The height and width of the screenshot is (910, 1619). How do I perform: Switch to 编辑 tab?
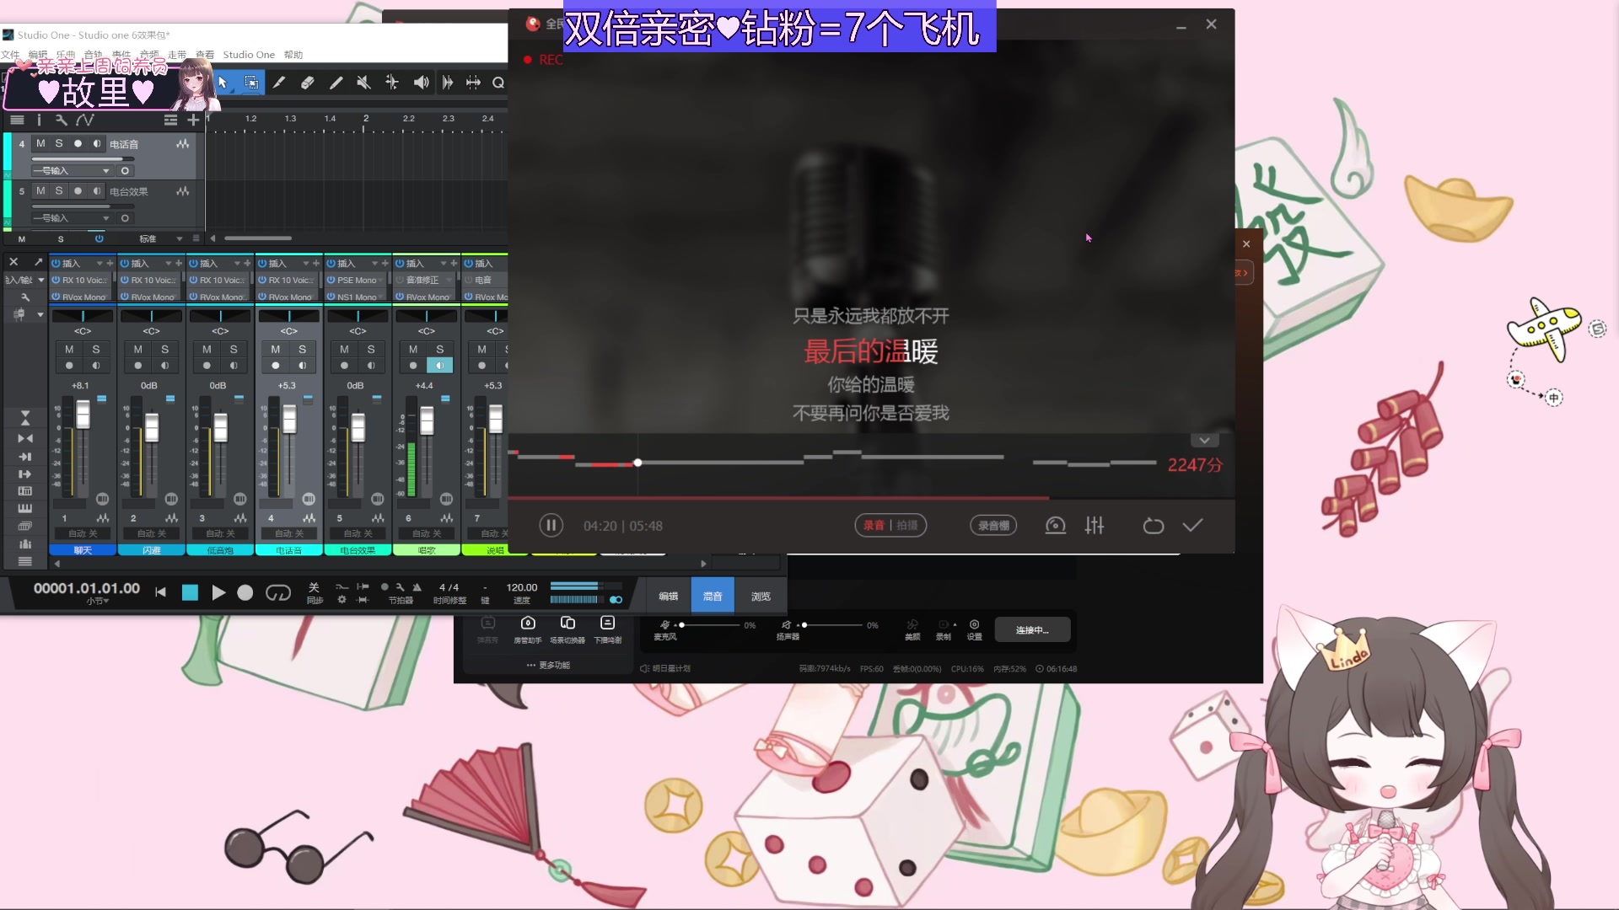[669, 597]
